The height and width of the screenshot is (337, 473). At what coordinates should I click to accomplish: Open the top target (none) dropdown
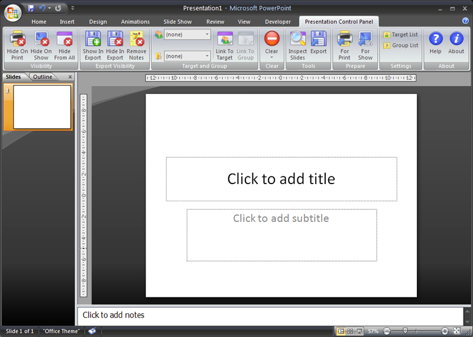tap(187, 35)
